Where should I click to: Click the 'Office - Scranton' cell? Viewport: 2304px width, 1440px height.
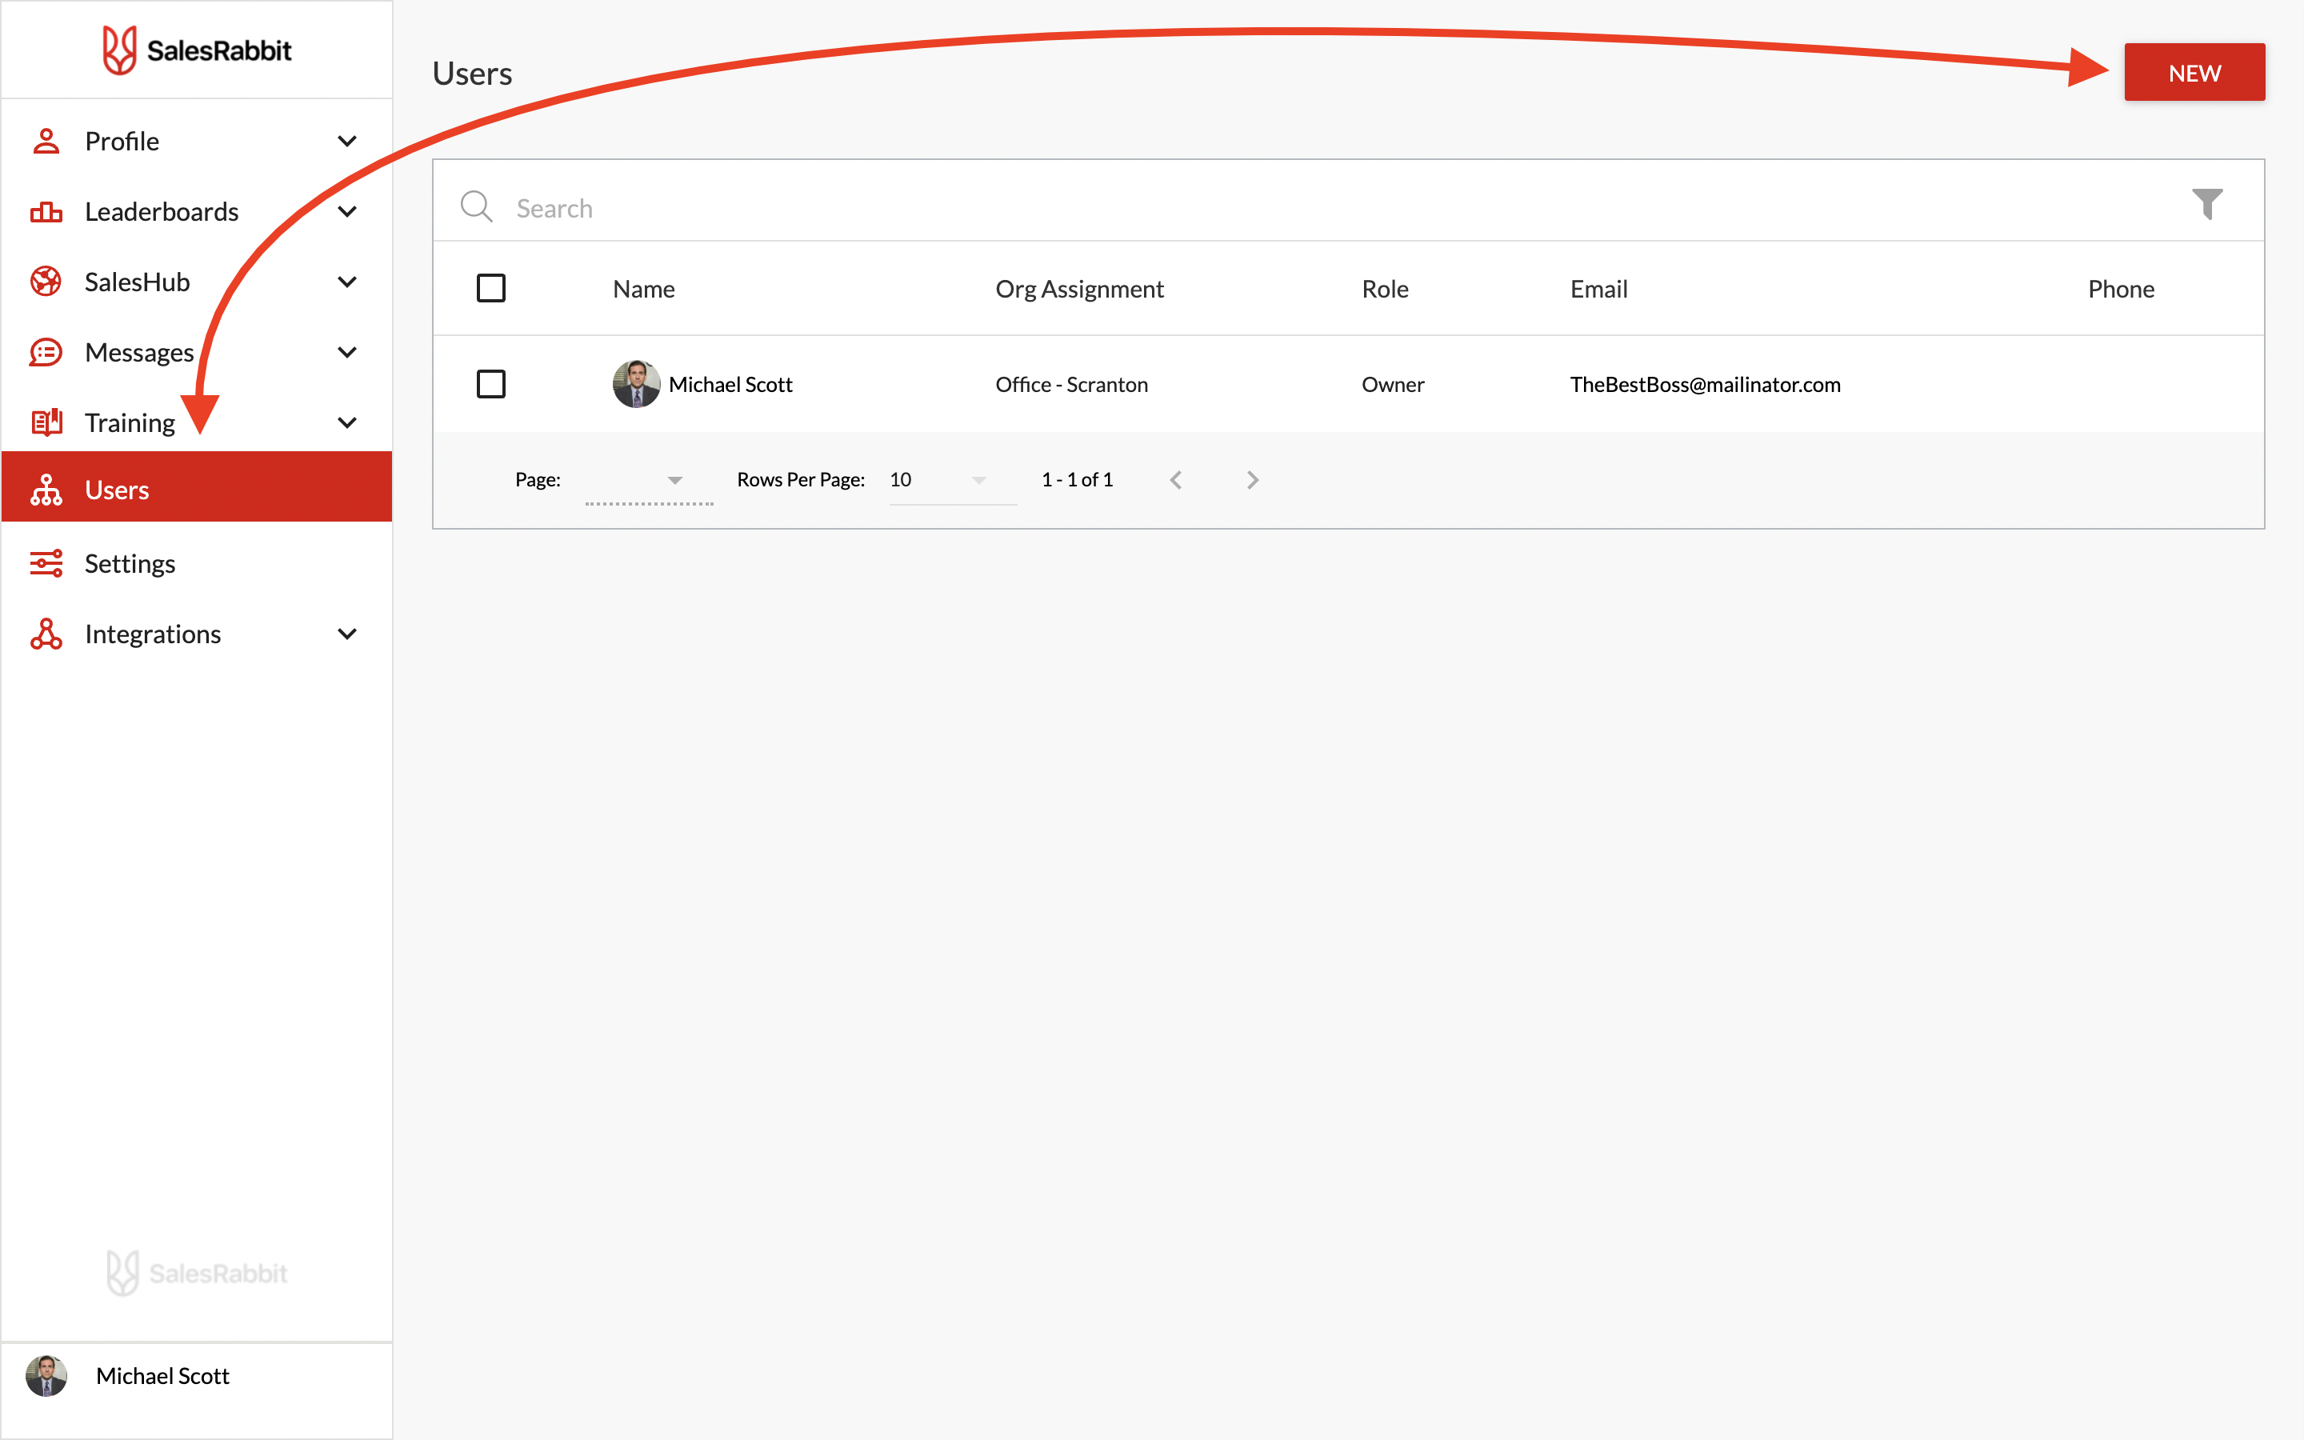click(1071, 384)
